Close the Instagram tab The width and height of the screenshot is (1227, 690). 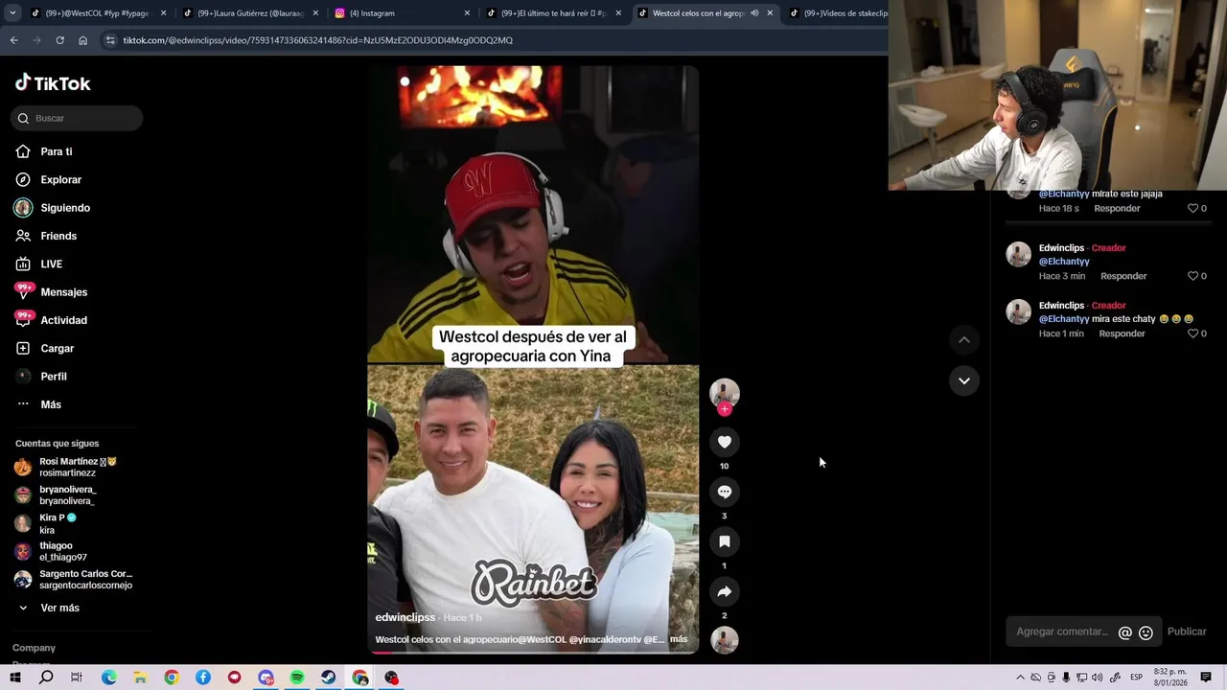(467, 13)
